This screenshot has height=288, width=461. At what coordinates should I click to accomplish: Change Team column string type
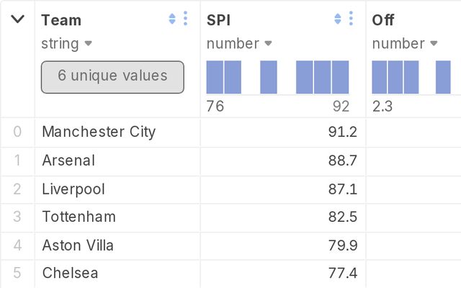(67, 44)
